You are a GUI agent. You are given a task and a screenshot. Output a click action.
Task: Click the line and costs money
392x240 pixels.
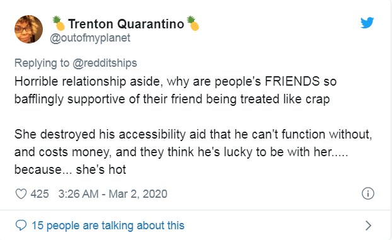[182, 152]
